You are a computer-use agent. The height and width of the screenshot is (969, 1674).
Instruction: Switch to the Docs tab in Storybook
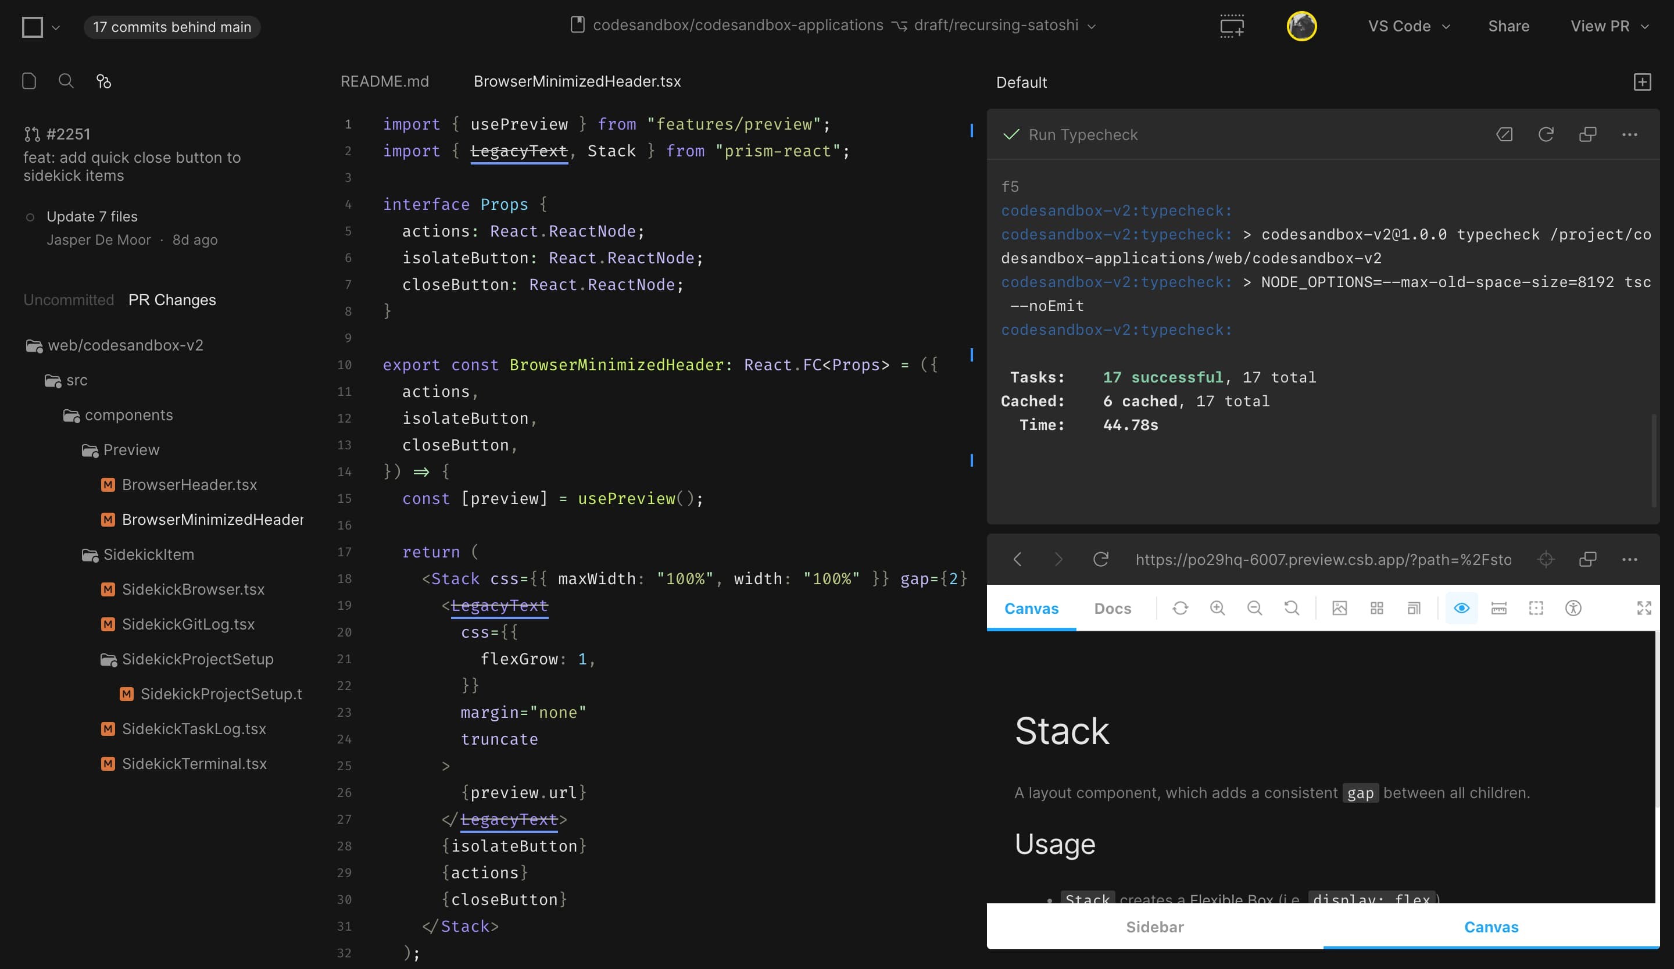tap(1112, 607)
